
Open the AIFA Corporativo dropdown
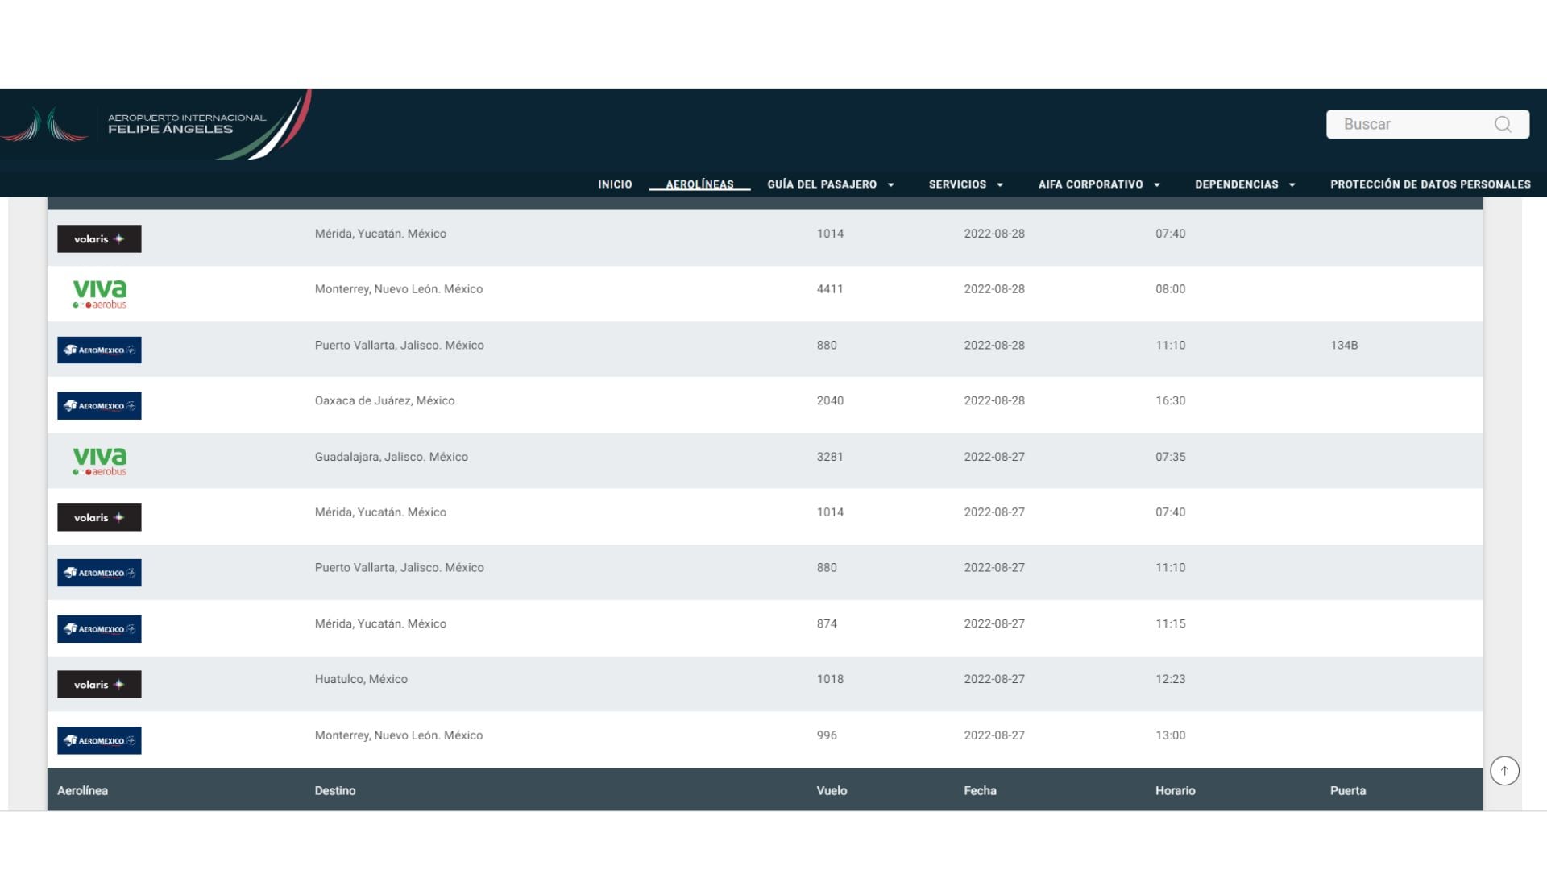(1098, 184)
